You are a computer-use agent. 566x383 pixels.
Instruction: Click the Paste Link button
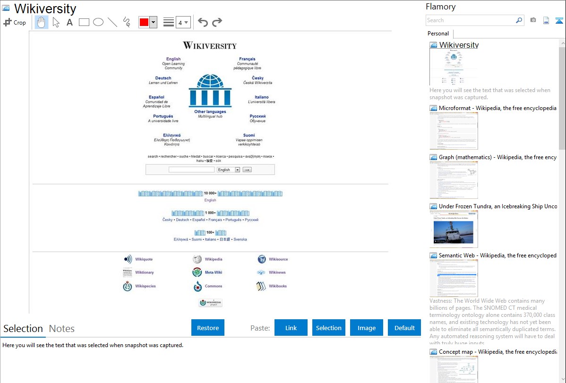pyautogui.click(x=291, y=328)
